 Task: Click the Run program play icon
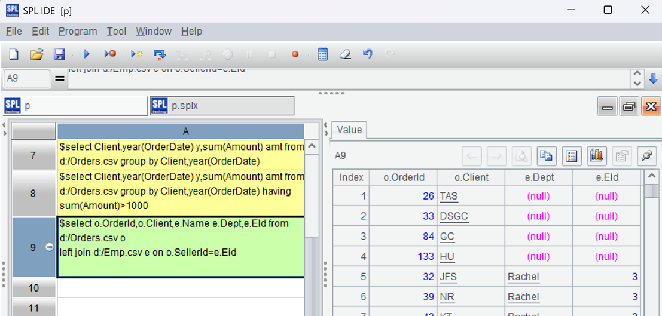87,54
